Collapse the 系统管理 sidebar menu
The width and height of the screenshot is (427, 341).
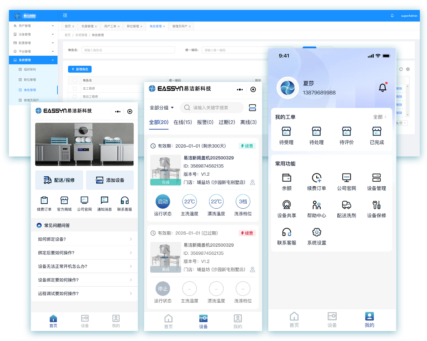tap(33, 60)
